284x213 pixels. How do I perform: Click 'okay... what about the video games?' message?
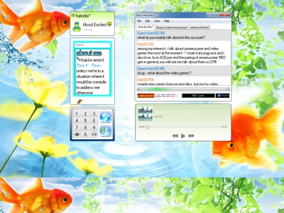click(x=164, y=73)
